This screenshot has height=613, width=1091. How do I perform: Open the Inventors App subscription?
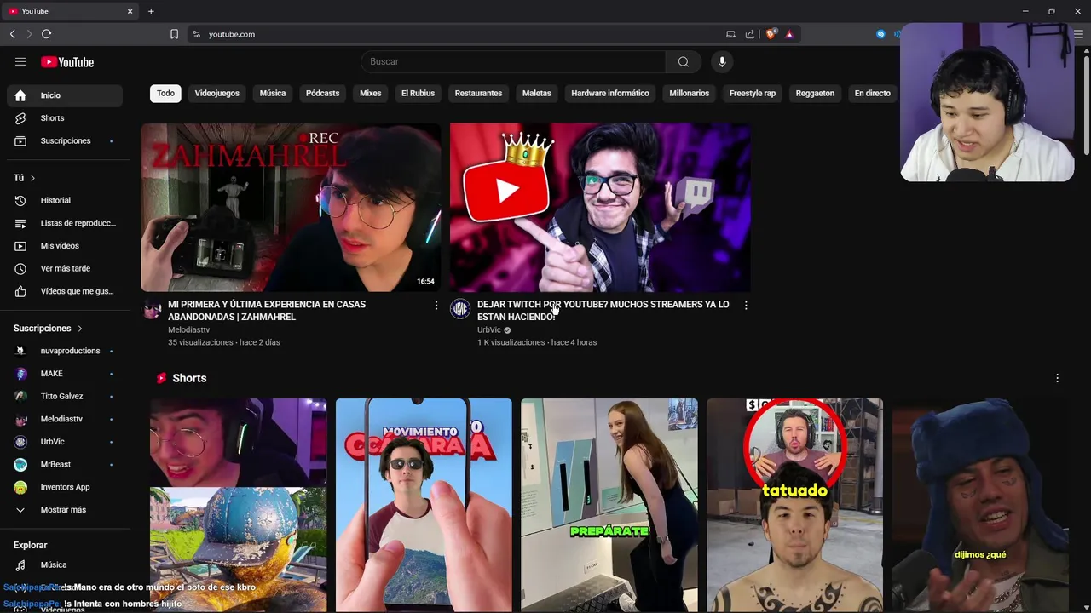pos(65,487)
